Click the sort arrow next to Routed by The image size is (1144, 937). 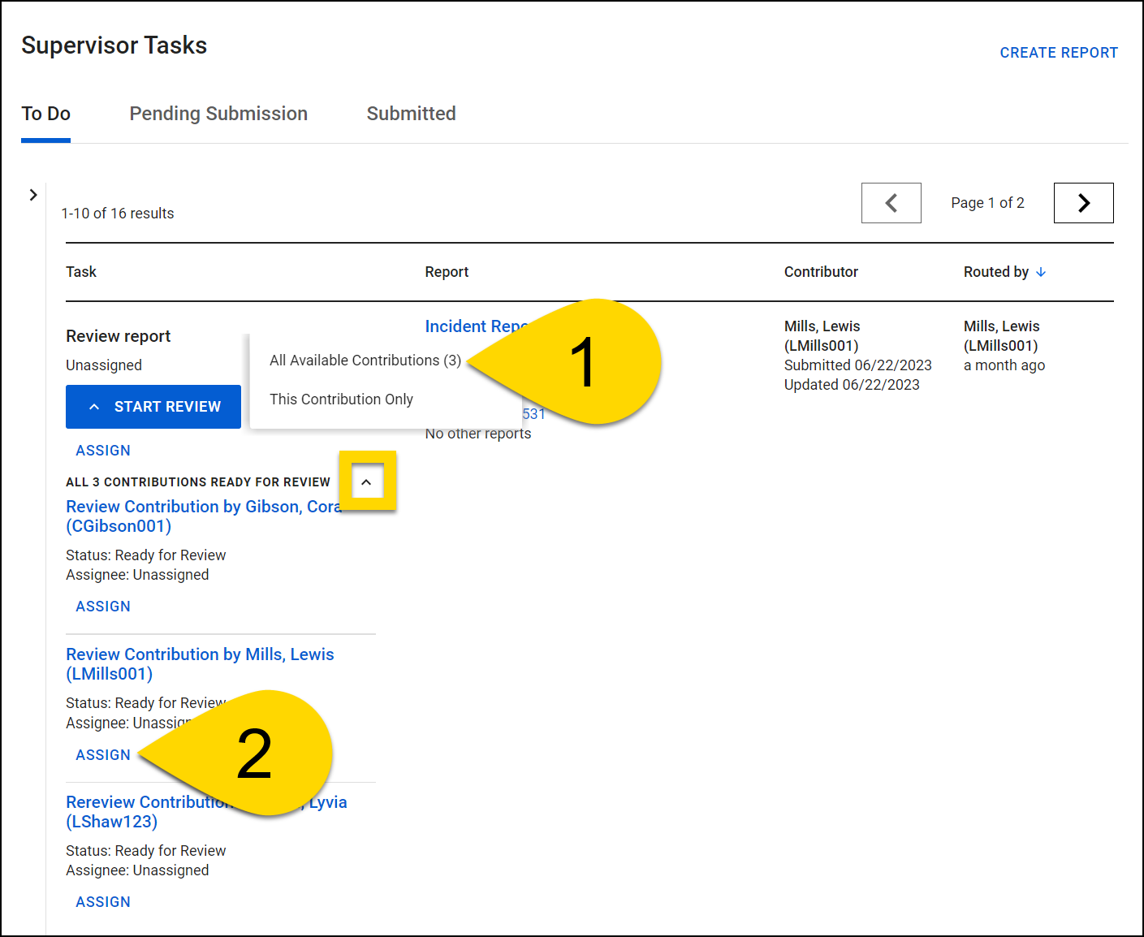(1042, 272)
